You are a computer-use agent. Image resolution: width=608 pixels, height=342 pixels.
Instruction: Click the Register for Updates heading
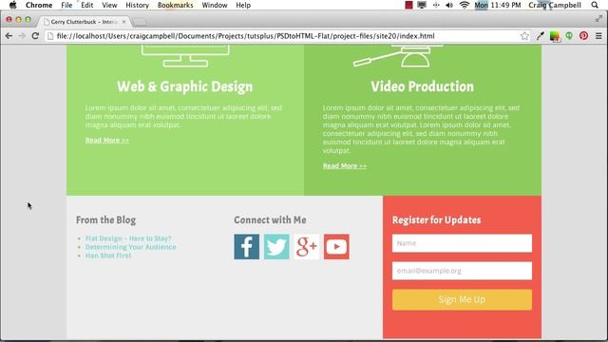[436, 219]
